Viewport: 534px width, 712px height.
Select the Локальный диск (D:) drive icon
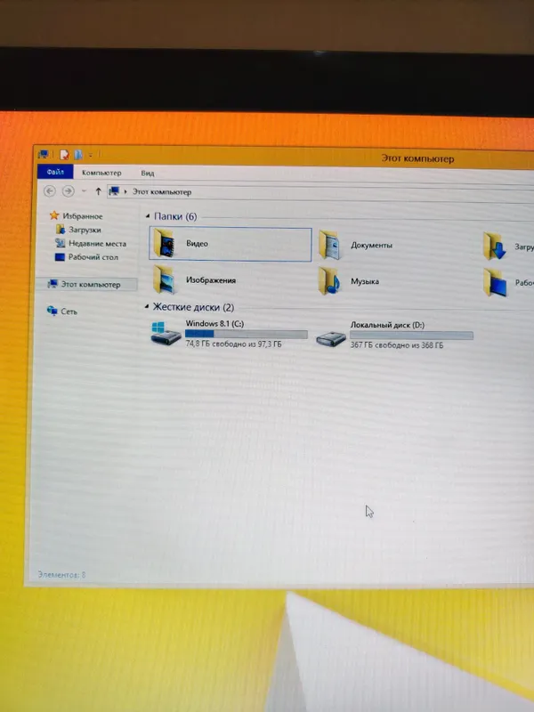(x=331, y=338)
